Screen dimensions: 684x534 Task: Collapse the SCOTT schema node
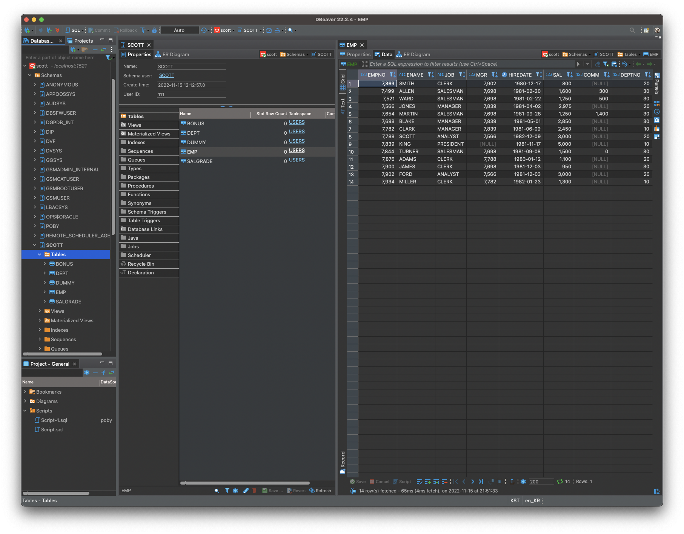pos(35,245)
